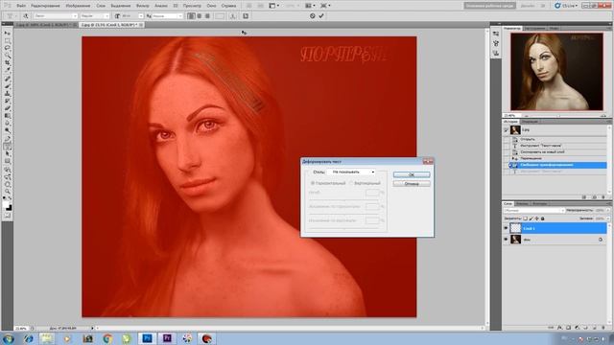Hide the Фон background layer

[506, 240]
